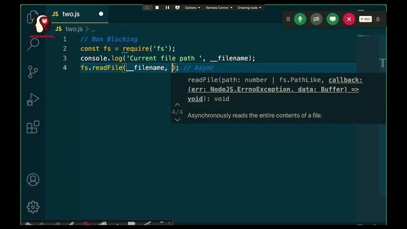Click the lock icon beside REC

pyautogui.click(x=378, y=19)
